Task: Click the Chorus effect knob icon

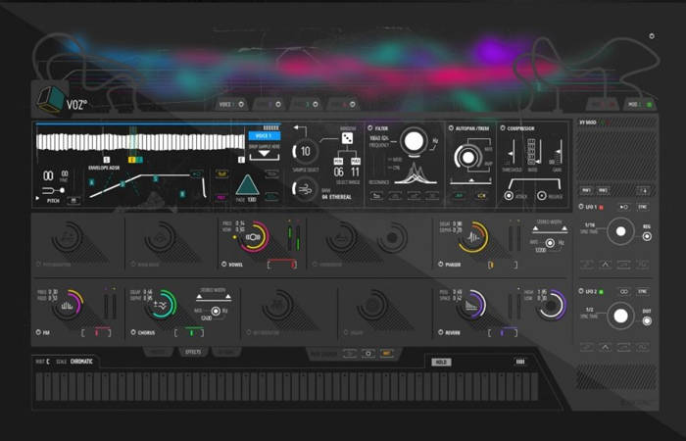Action: point(160,305)
